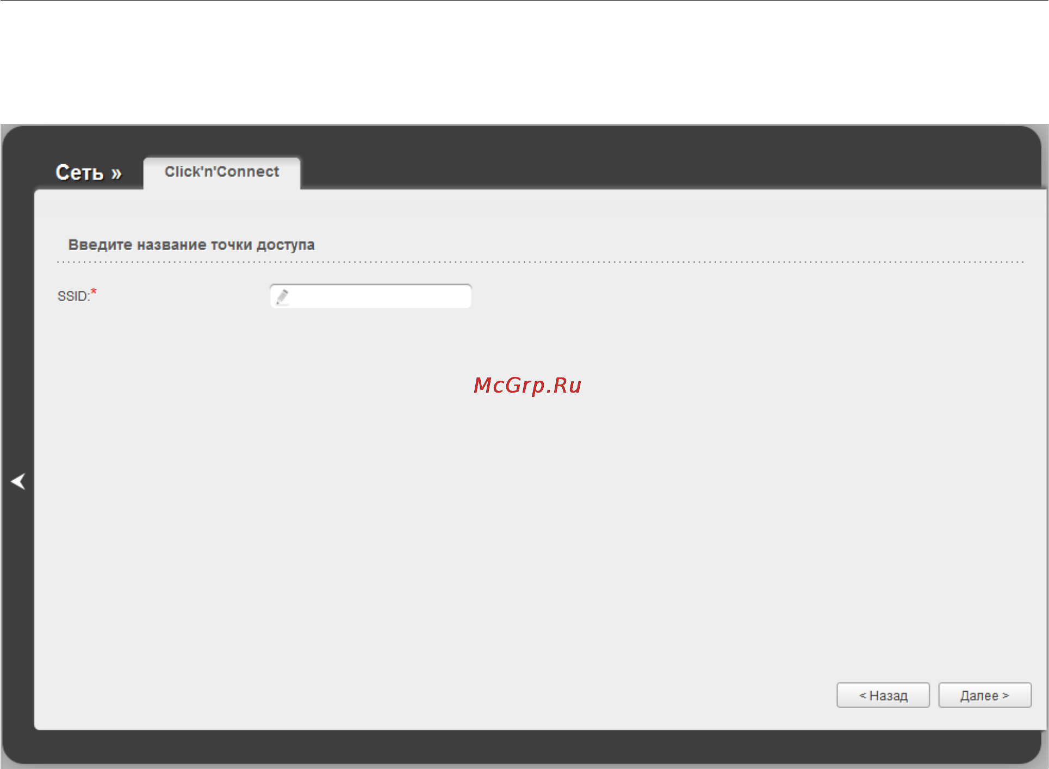Screen dimensions: 1049x769
Task: Open the Click'n'Connect tab
Action: coord(222,172)
